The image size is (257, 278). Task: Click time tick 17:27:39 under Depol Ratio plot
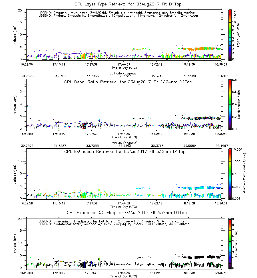pyautogui.click(x=91, y=134)
